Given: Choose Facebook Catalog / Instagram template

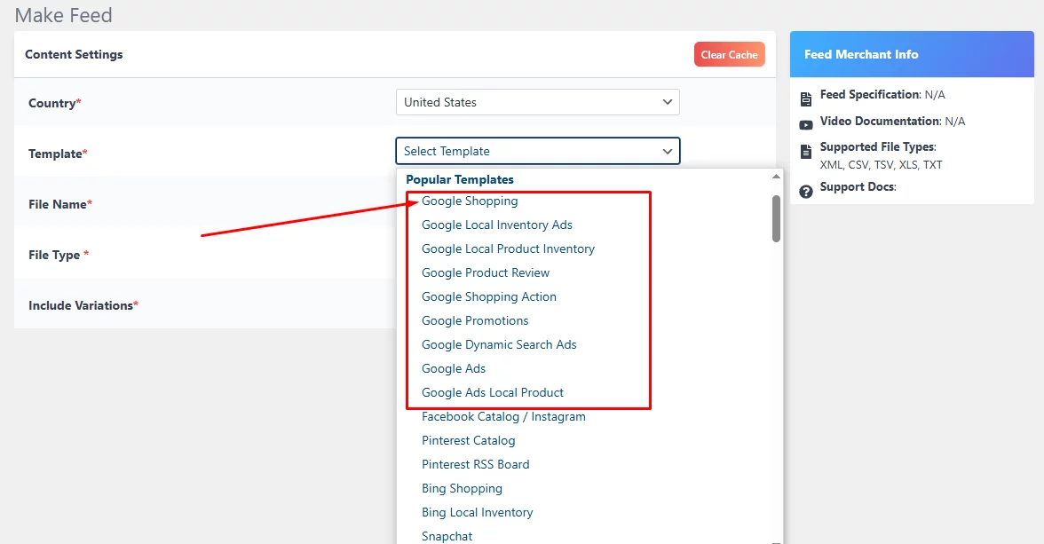Looking at the screenshot, I should coord(503,417).
